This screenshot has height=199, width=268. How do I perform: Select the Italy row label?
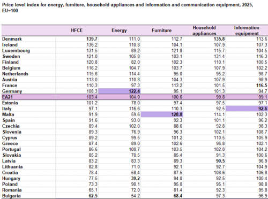[x=7, y=109]
